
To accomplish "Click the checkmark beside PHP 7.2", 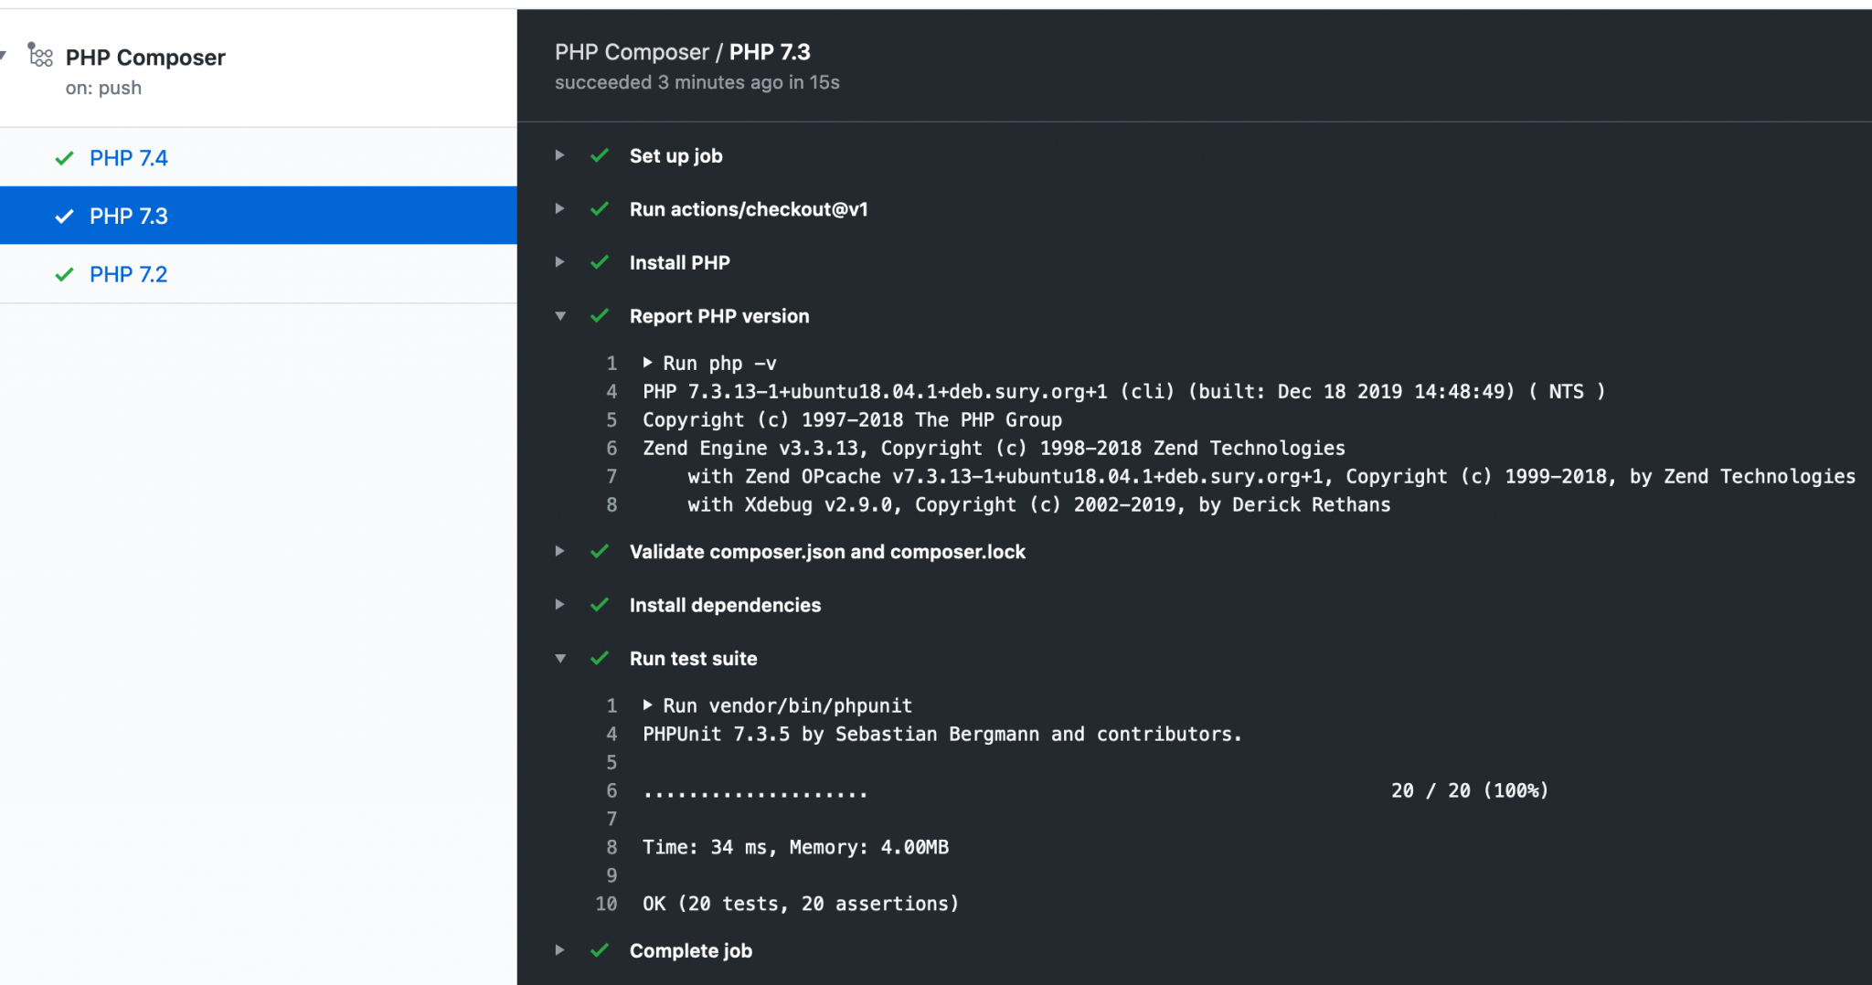I will click(64, 273).
